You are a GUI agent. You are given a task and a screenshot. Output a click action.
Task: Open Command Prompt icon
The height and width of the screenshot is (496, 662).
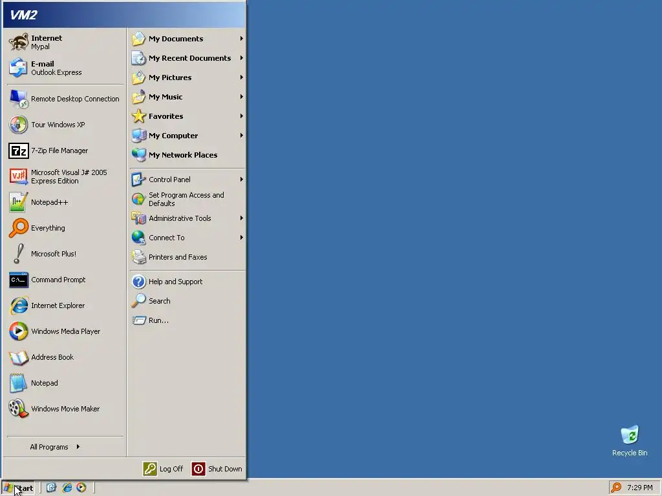19,280
